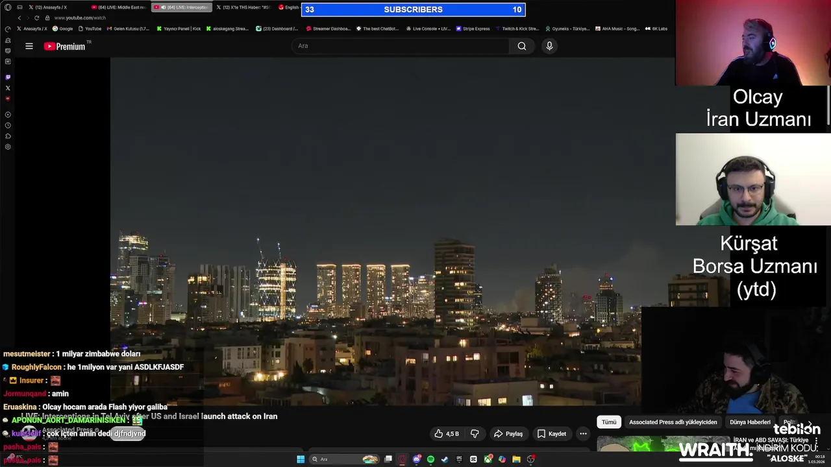Open settings gear in Opera sidebar
The height and width of the screenshot is (467, 831).
[8, 147]
